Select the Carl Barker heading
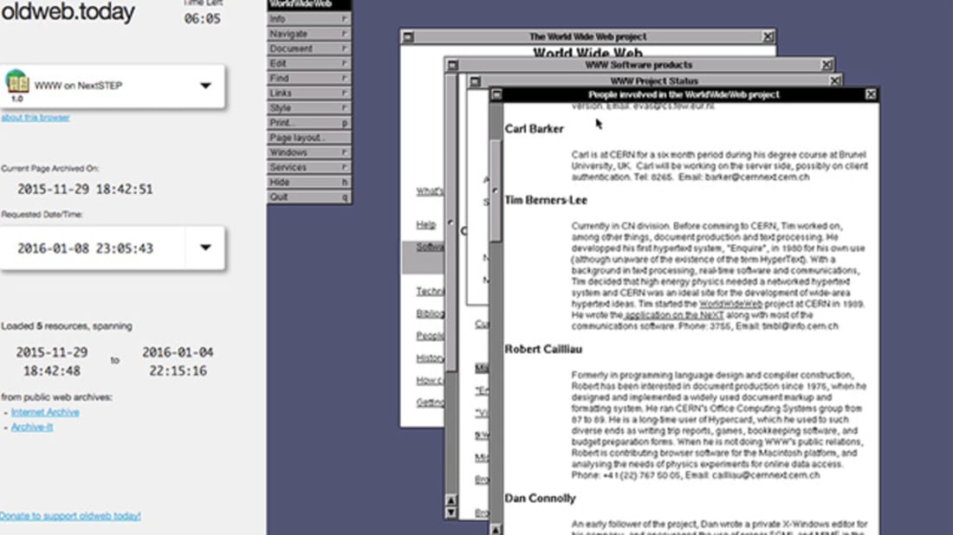This screenshot has width=953, height=535. tap(535, 129)
